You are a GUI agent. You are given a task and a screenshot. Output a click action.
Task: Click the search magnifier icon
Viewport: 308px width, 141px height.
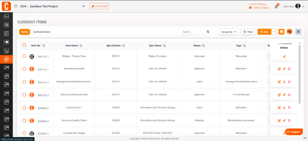click(208, 32)
